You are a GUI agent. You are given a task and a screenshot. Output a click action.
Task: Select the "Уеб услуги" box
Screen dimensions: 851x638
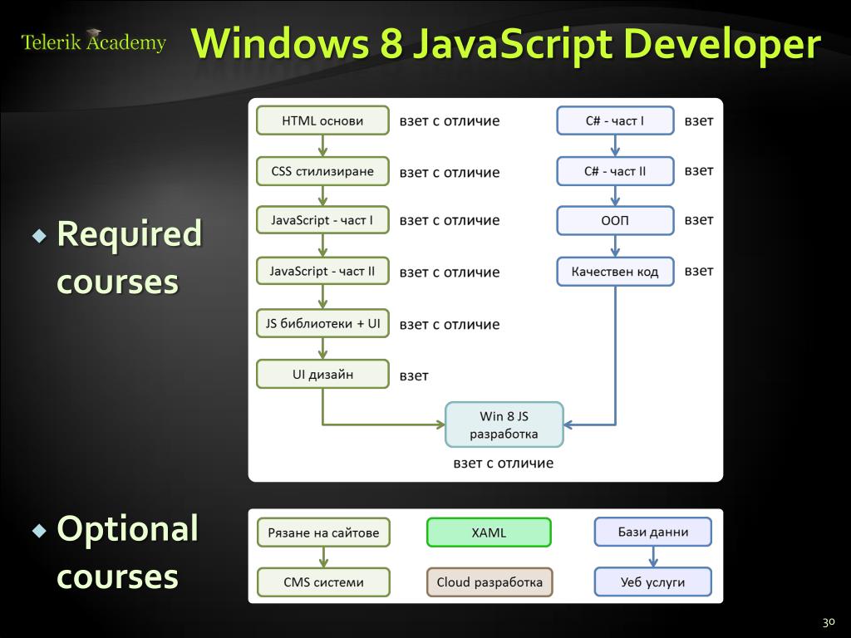pos(653,582)
